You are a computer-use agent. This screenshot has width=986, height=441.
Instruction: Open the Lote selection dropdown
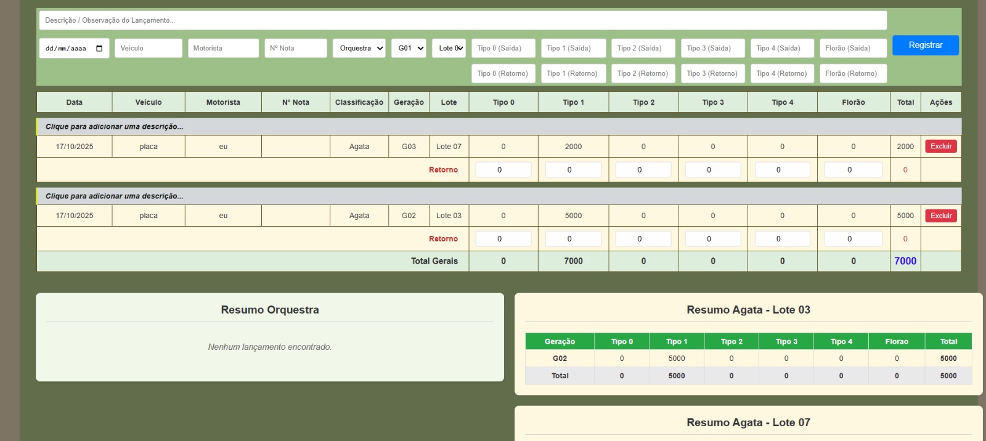[449, 48]
